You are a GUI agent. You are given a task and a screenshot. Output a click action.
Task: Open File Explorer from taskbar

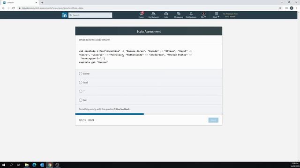point(27,165)
